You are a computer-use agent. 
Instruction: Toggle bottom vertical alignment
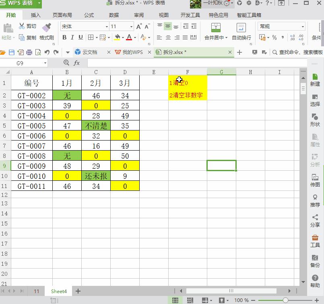click(176, 27)
